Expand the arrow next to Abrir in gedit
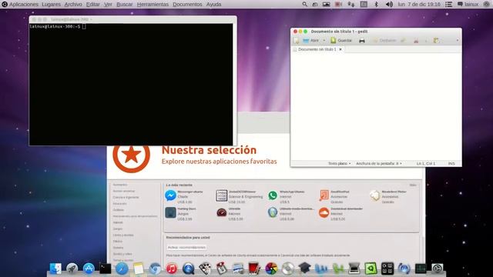493x277 pixels. pos(324,41)
